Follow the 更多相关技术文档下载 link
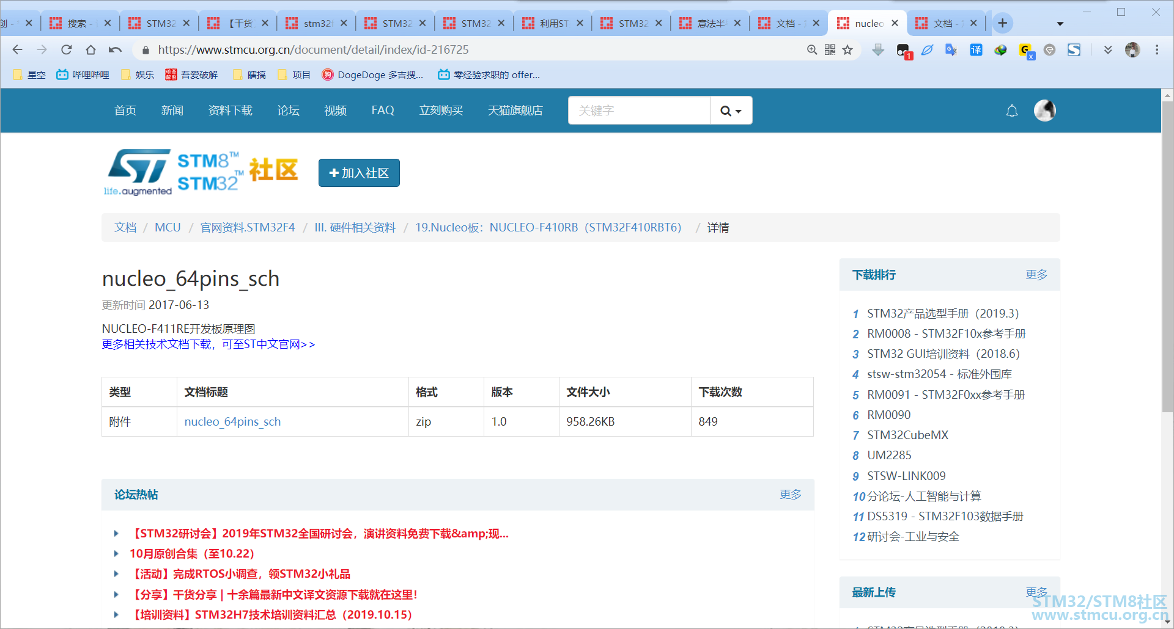The image size is (1174, 629). [209, 344]
